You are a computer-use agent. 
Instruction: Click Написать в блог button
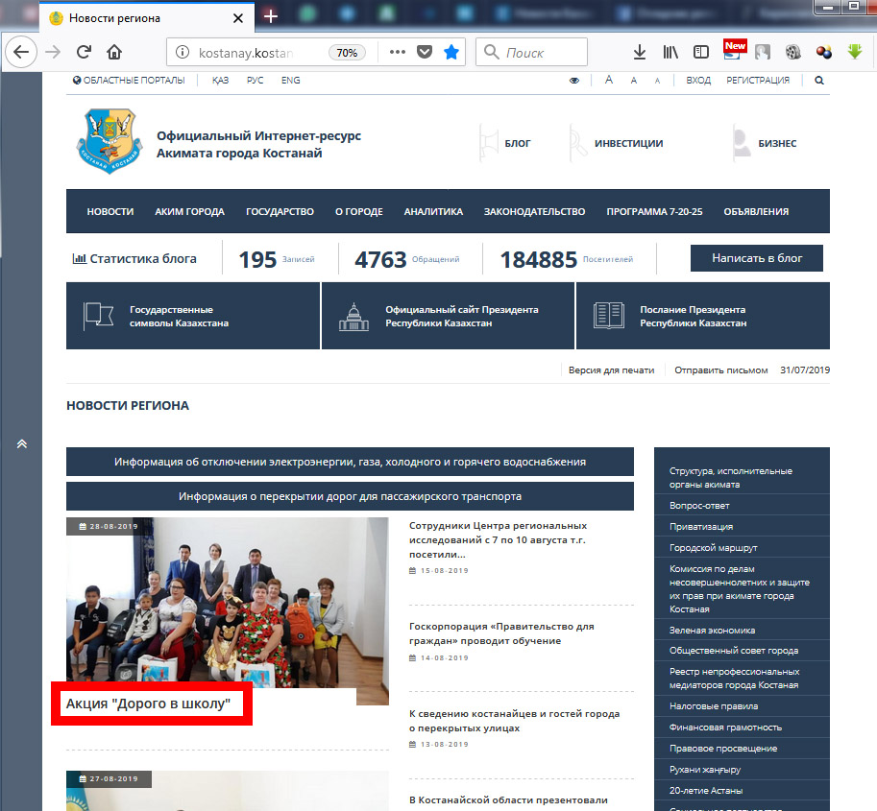coord(757,258)
